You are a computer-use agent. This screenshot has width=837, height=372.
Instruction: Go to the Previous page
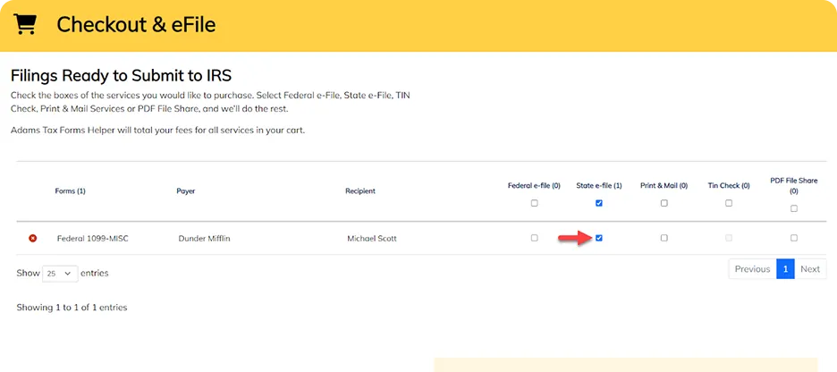click(x=752, y=269)
